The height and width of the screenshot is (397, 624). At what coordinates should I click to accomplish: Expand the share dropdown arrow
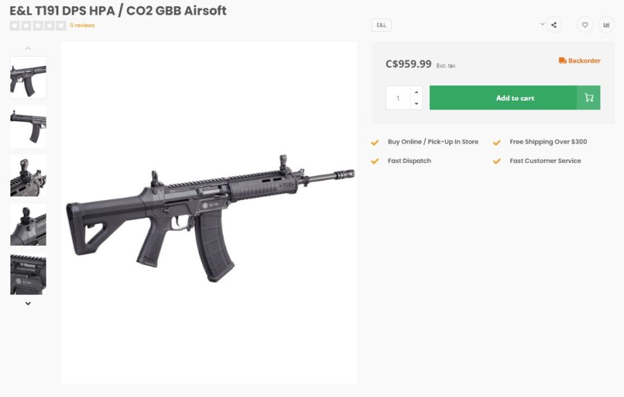point(542,24)
